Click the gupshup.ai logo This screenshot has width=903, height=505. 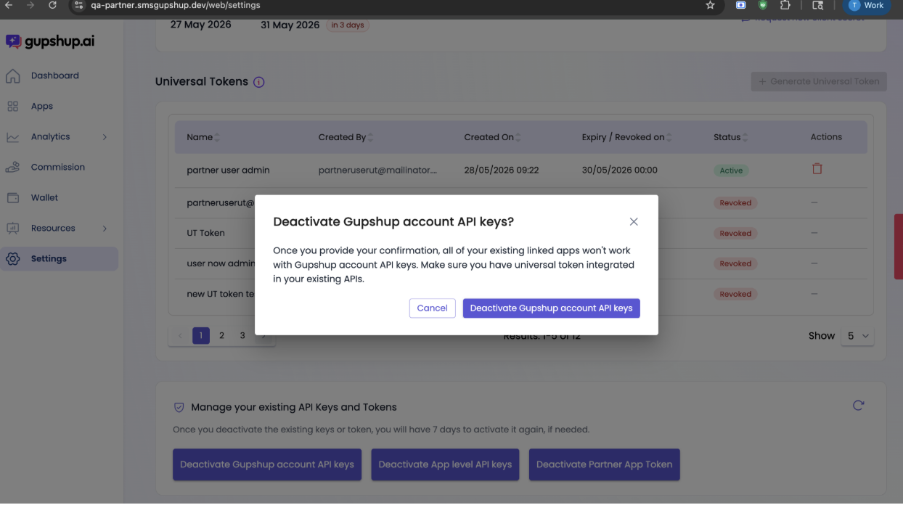pos(50,41)
